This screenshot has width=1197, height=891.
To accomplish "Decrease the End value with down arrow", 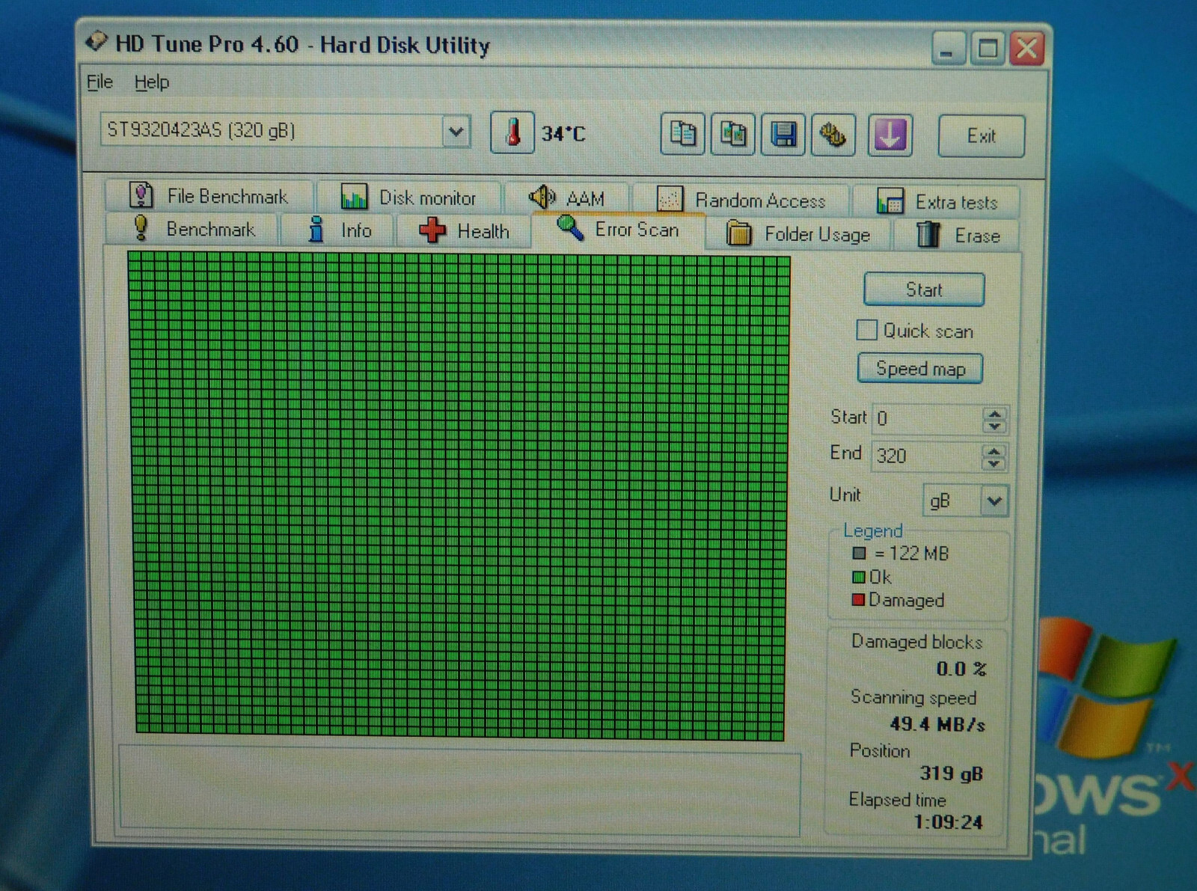I will click(994, 464).
